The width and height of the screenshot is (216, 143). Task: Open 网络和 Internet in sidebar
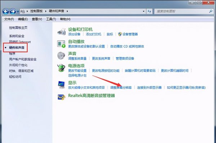tap(20, 42)
